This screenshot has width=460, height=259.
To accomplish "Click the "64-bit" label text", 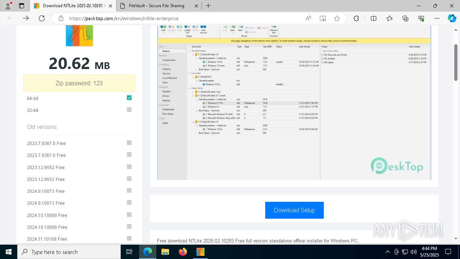I will coord(33,98).
